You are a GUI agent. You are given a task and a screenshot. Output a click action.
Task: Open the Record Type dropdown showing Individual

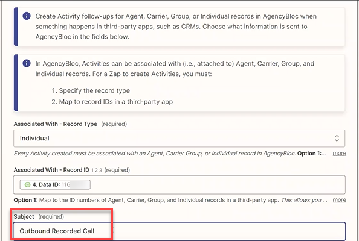point(179,139)
